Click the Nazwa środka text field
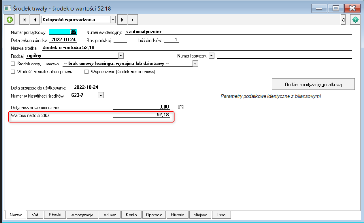 click(x=197, y=47)
